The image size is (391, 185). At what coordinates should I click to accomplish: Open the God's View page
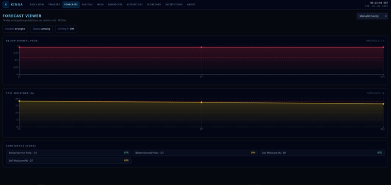coord(37,4)
